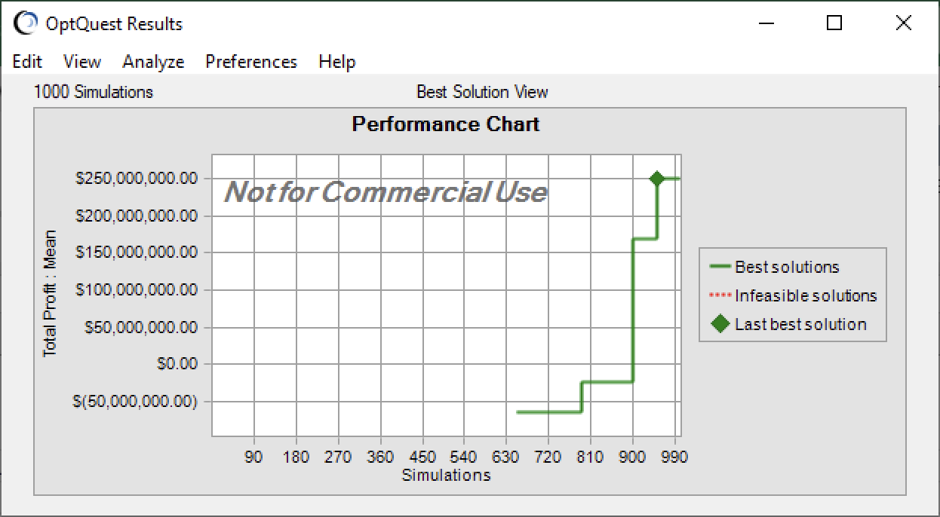Minimize the OptQuest Results window
The height and width of the screenshot is (517, 940).
click(765, 23)
